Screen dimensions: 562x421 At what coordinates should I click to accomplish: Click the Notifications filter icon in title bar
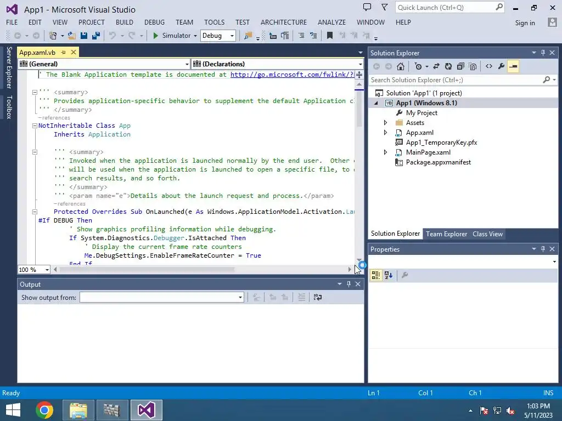384,7
